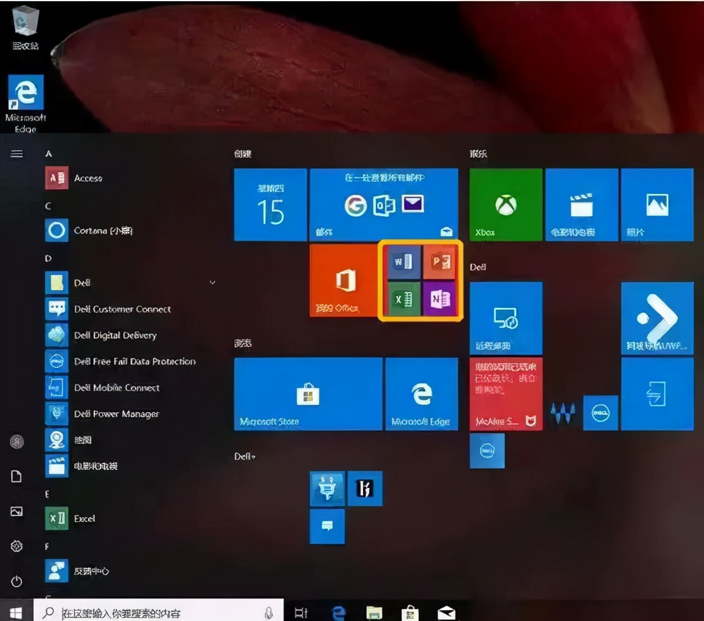
Task: Select Access from the app list
Action: pyautogui.click(x=88, y=178)
